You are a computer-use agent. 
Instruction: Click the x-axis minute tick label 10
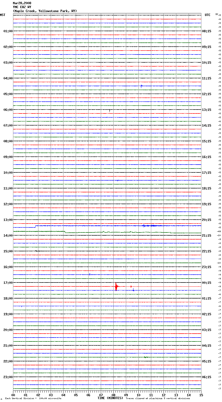pyautogui.click(x=138, y=395)
